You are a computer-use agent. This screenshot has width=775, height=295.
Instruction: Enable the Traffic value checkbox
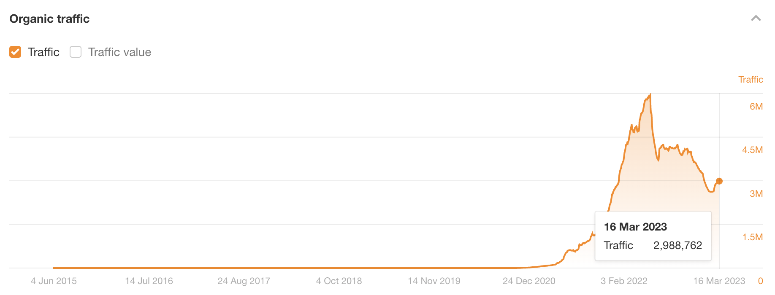click(75, 51)
